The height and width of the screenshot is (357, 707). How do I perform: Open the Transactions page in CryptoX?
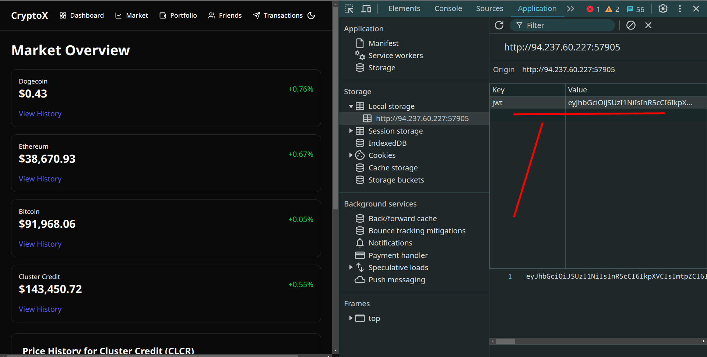[283, 15]
